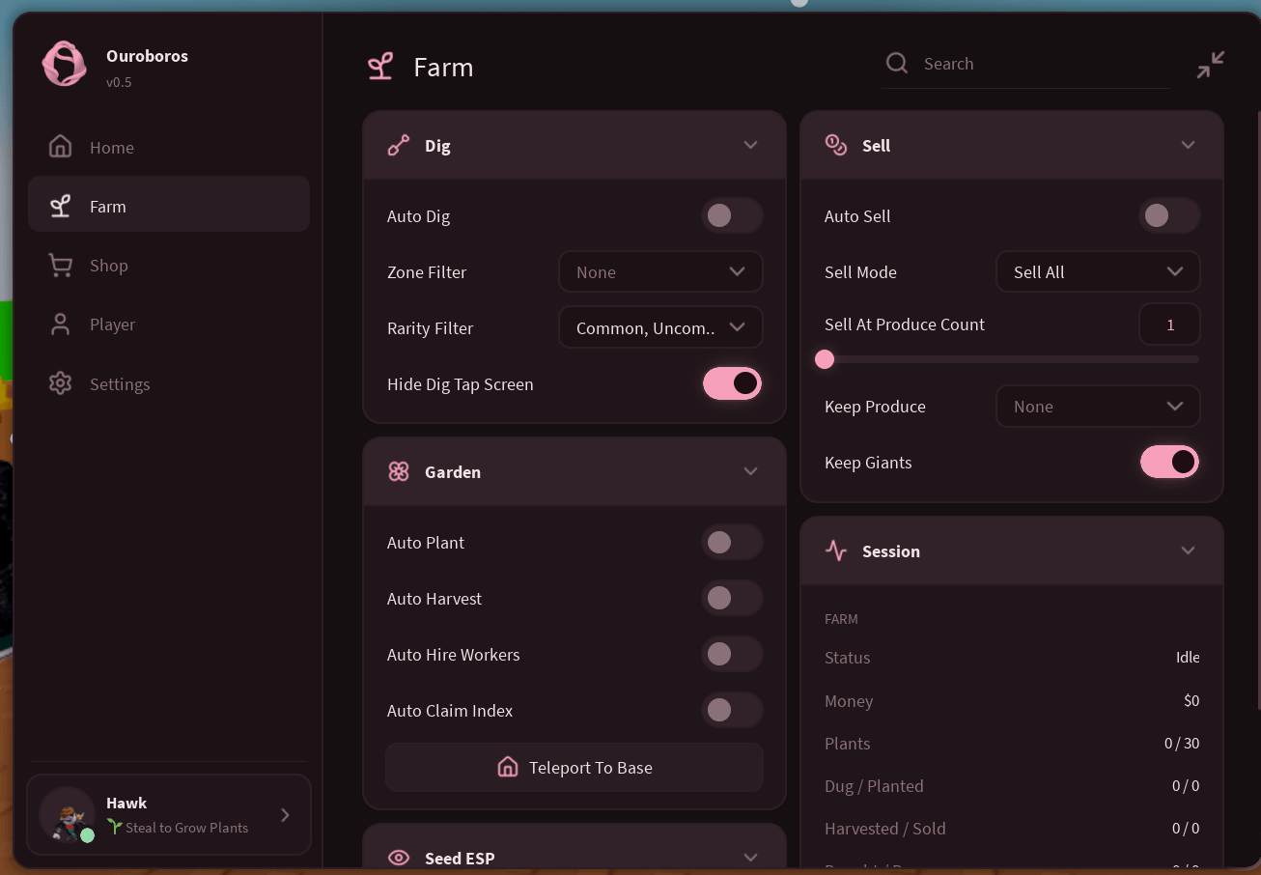Viewport: 1261px width, 875px height.
Task: Enable the Auto Plant switch
Action: 732,543
